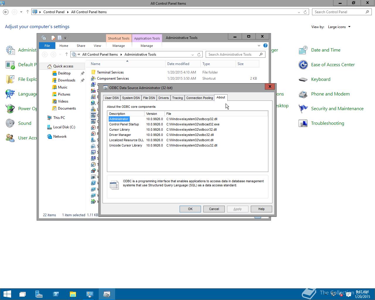Open Pictures folder in navigation pane
The height and width of the screenshot is (300, 375).
[64, 94]
